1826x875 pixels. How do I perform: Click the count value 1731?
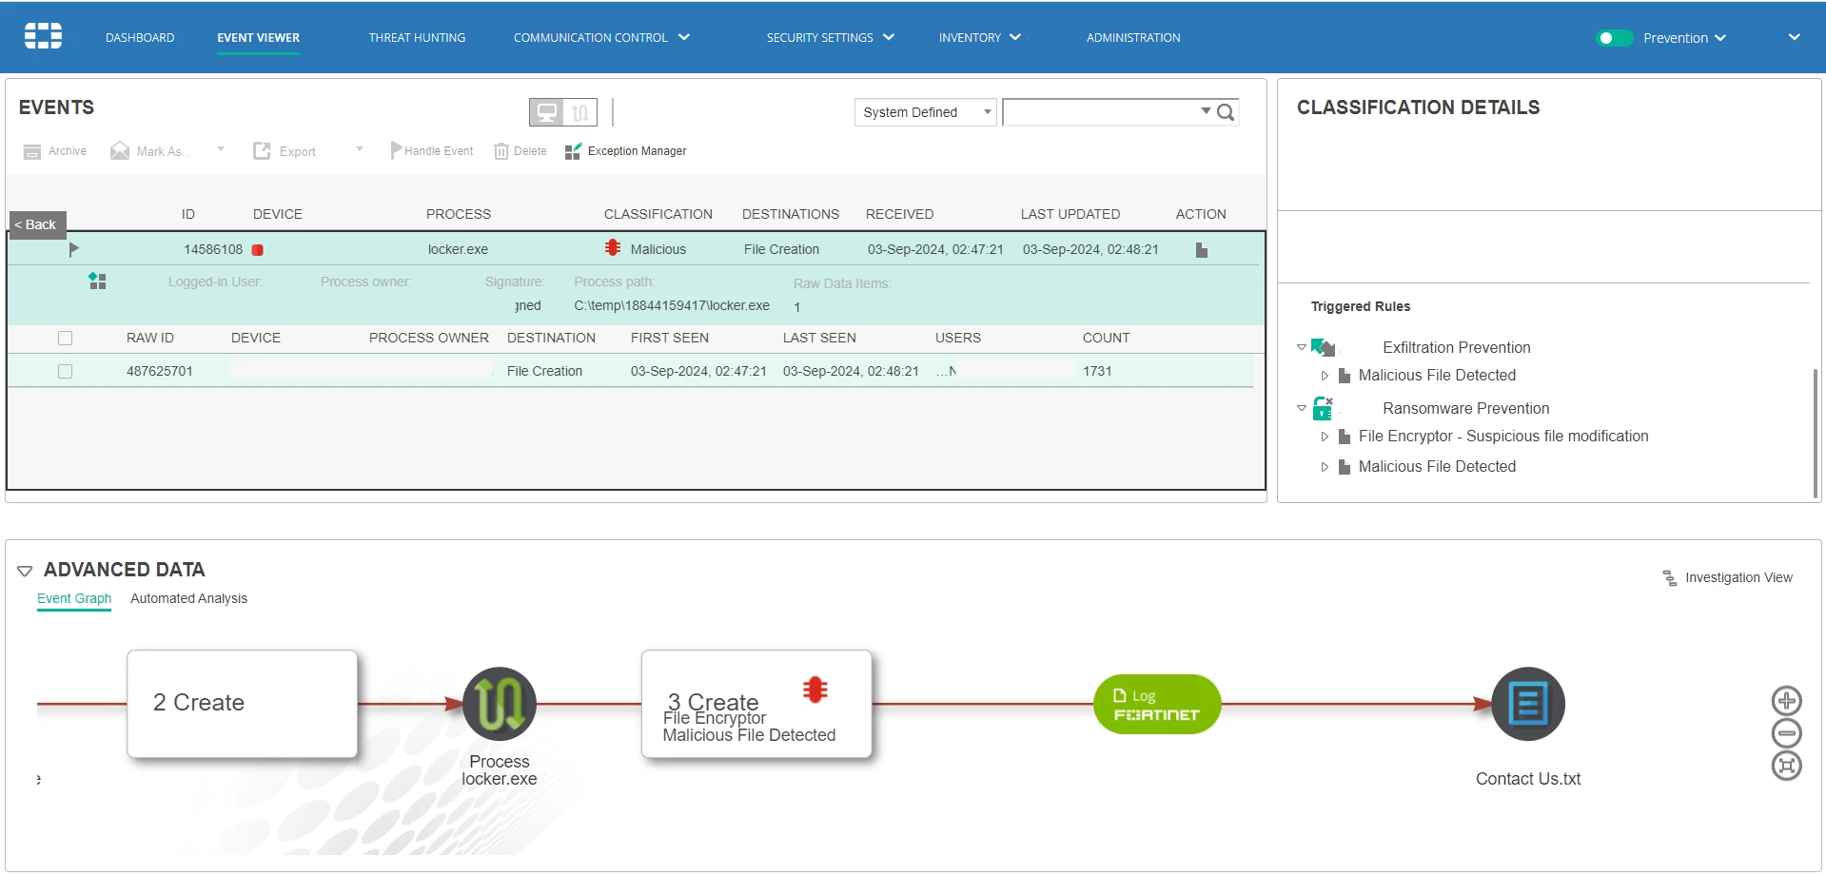coord(1097,371)
